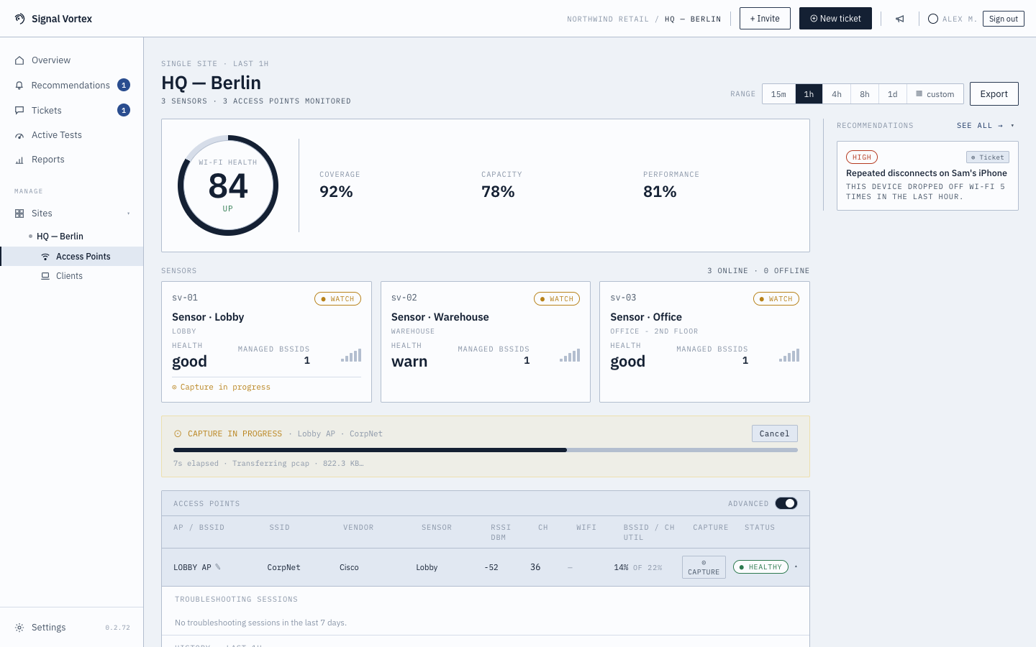This screenshot has width=1036, height=647.
Task: Click the capture transfer progress bar
Action: coord(486,450)
